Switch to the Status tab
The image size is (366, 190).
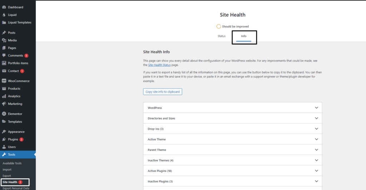[222, 36]
